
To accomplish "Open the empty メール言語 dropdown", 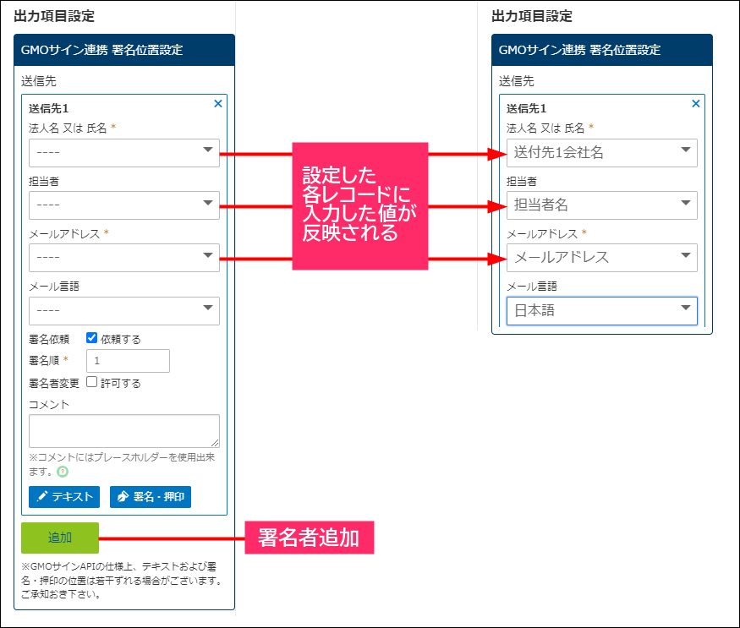I will click(x=124, y=310).
